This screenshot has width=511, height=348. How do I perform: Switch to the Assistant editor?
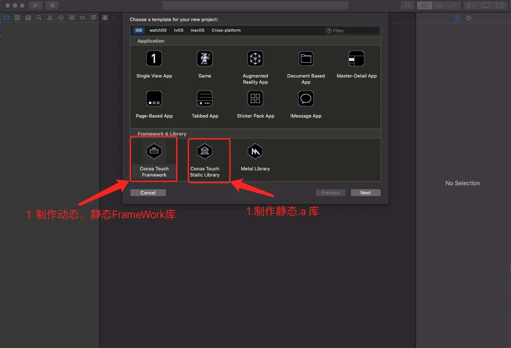tap(439, 5)
